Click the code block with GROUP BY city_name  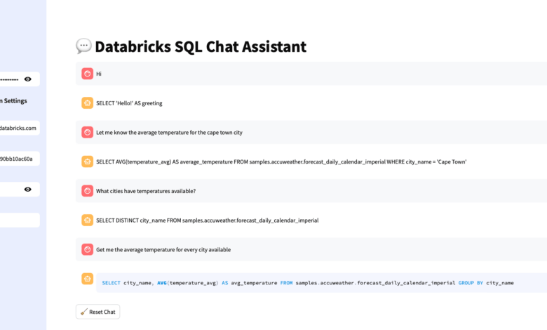click(322, 283)
